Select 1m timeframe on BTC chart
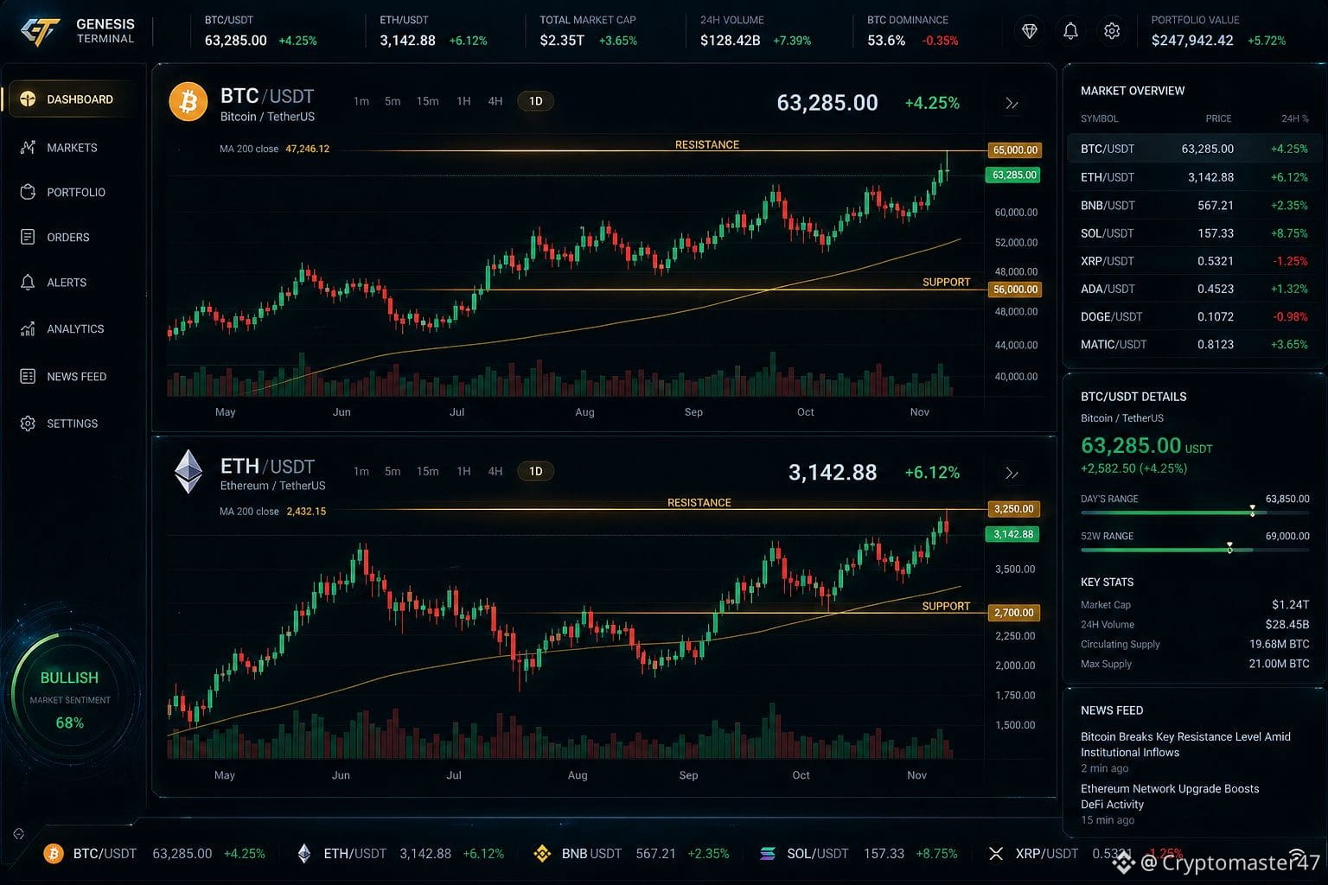The height and width of the screenshot is (885, 1328). (x=361, y=101)
